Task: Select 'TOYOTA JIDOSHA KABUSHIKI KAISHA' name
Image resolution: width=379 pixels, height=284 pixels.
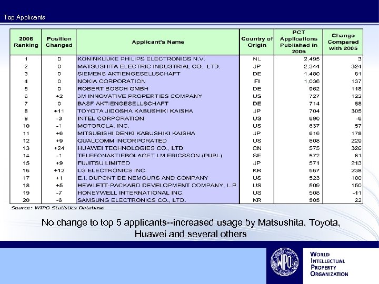Action: pyautogui.click(x=135, y=111)
